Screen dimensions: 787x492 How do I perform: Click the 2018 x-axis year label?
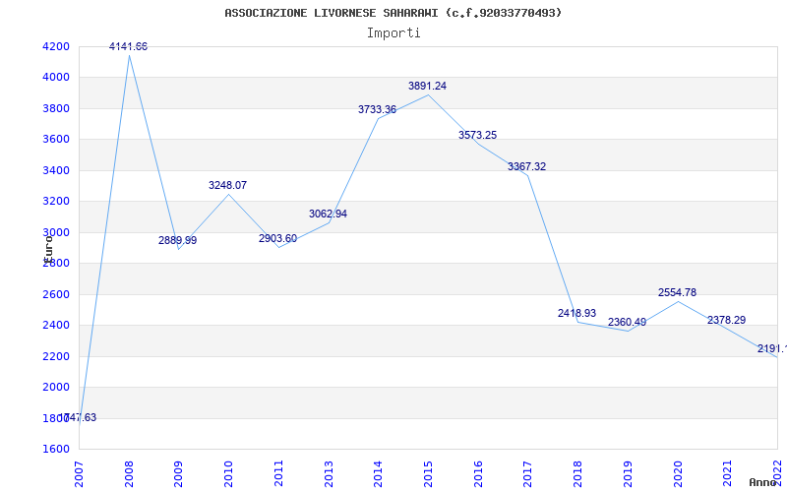(x=577, y=473)
